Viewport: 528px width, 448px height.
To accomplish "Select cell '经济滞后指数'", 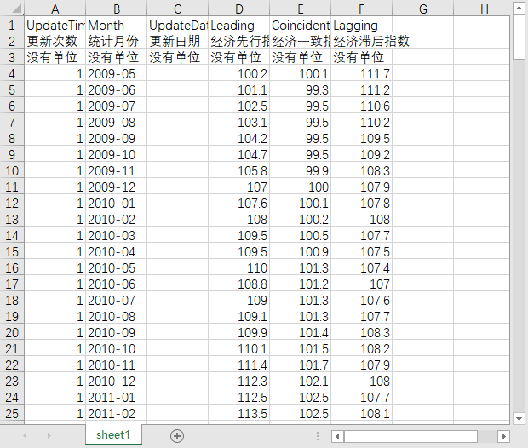I will tap(362, 42).
